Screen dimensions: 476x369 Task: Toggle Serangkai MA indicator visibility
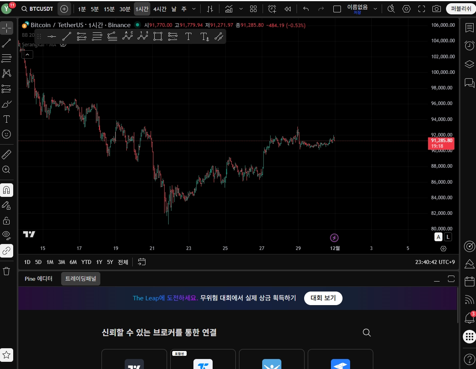(x=63, y=45)
